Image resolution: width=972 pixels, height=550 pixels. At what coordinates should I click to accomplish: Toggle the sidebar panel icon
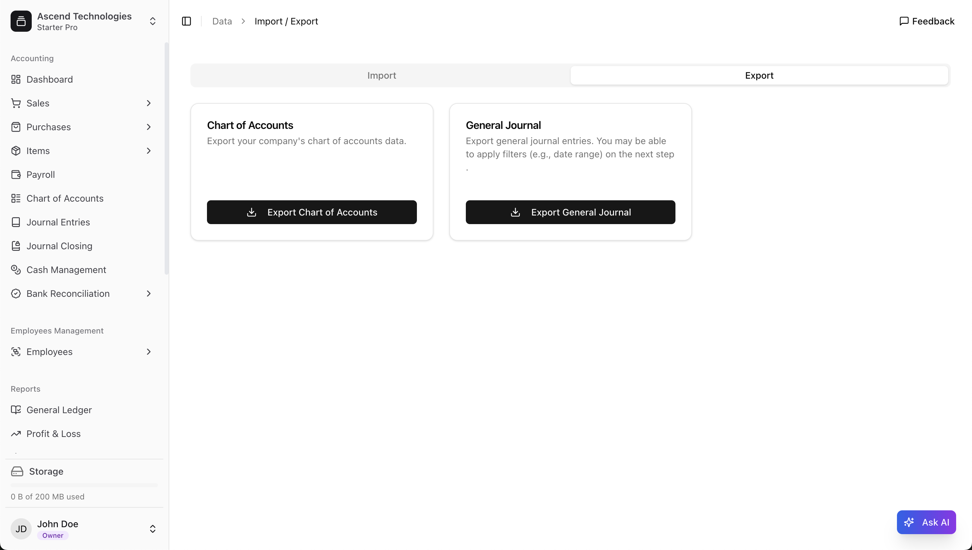(186, 21)
